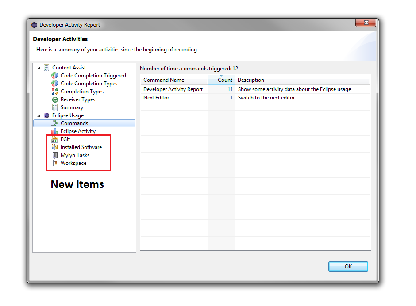Click the count value 11
The image size is (416, 306).
click(x=230, y=89)
